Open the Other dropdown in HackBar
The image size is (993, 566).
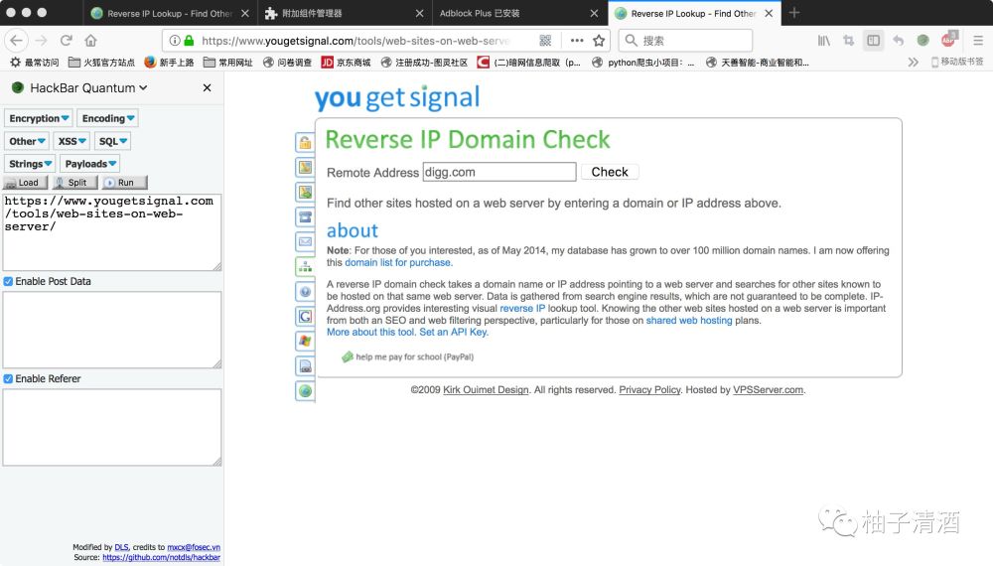tap(27, 141)
